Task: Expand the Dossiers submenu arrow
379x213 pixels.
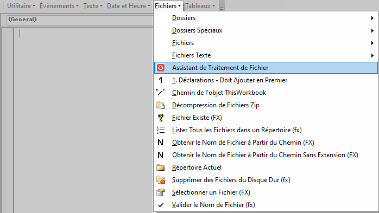Action: (372, 18)
